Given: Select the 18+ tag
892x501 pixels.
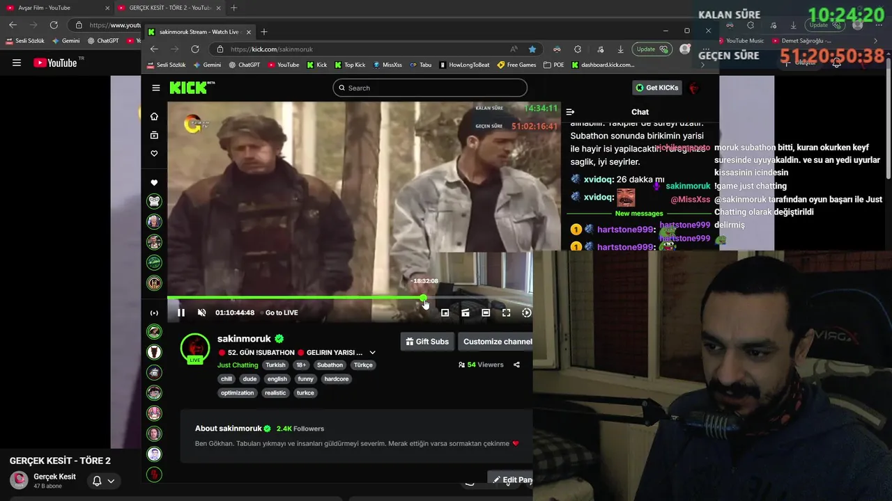Looking at the screenshot, I should (301, 365).
